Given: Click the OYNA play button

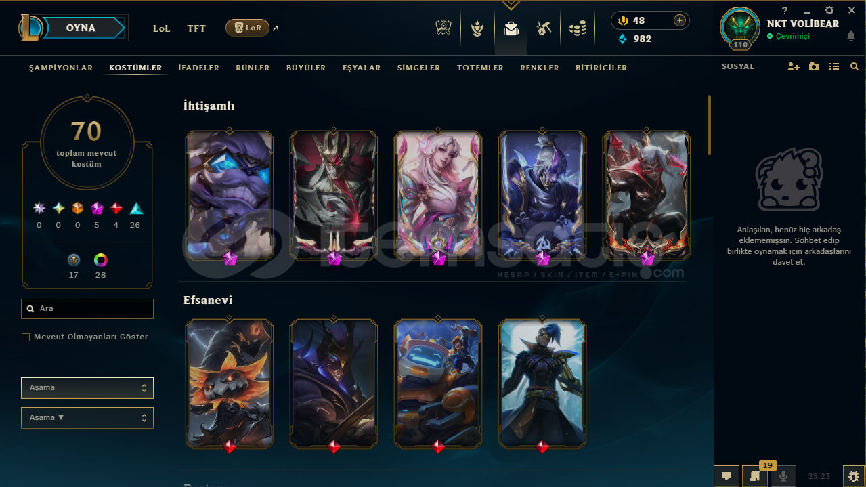Looking at the screenshot, I should click(81, 28).
